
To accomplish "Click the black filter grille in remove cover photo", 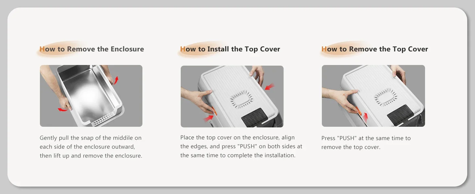I will pyautogui.click(x=400, y=115).
